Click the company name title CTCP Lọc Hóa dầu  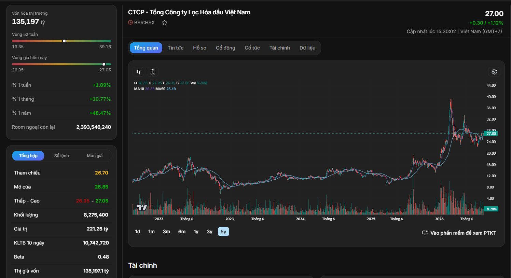point(189,12)
